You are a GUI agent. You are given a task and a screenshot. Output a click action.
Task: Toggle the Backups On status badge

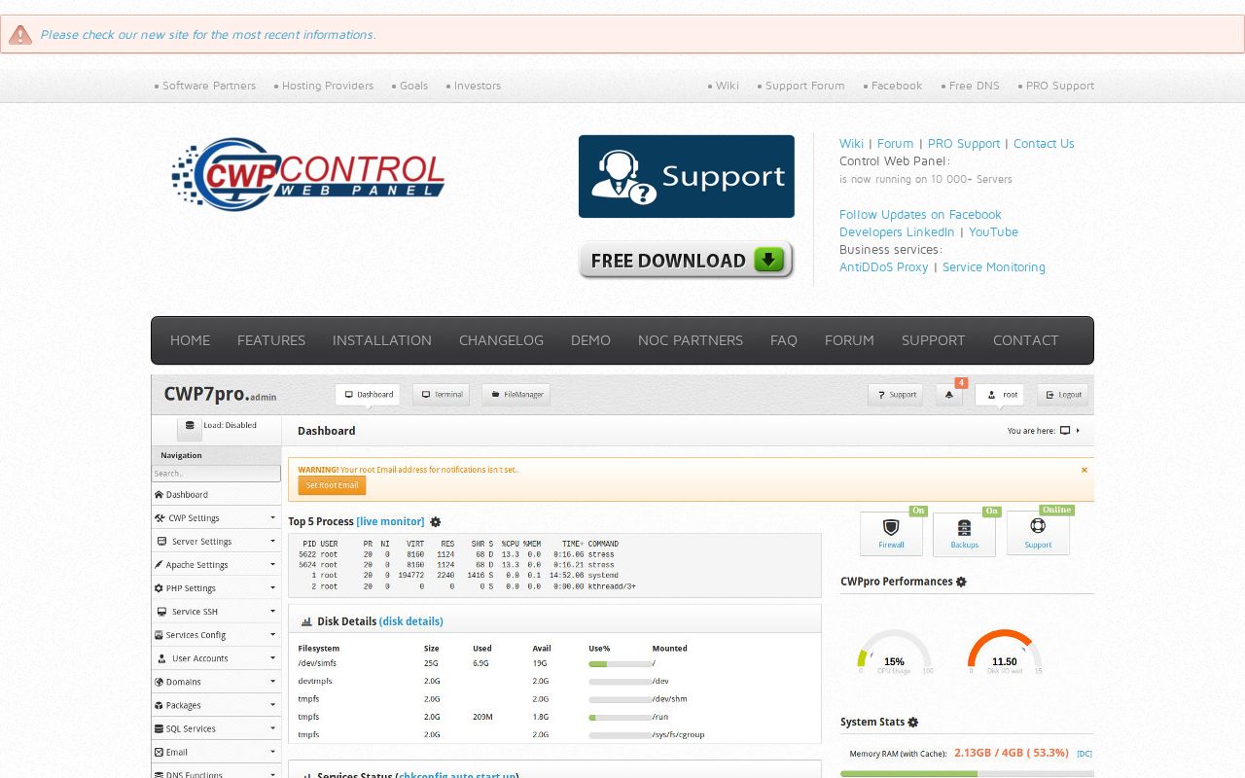point(991,510)
